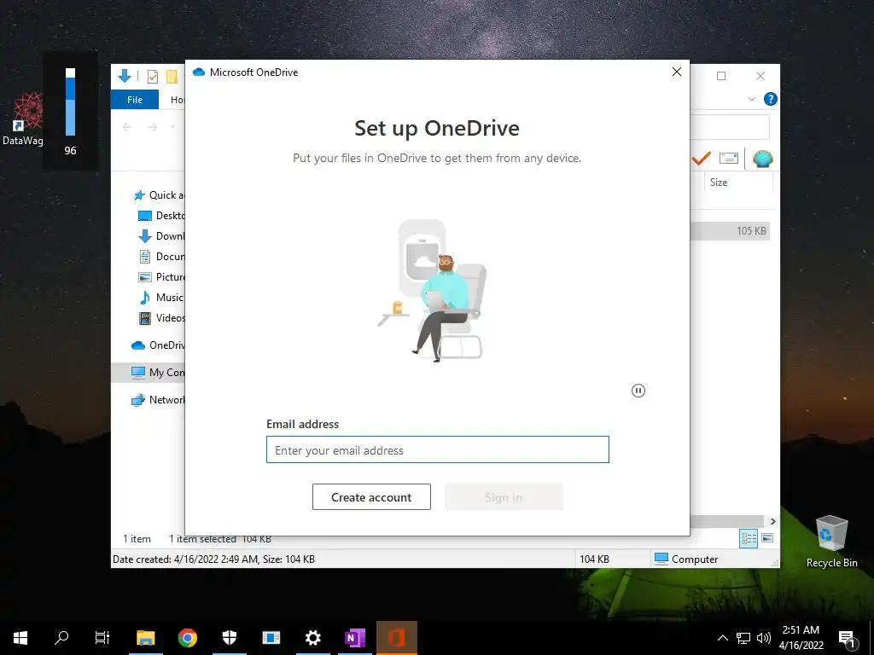Click the shell icon in File Explorer toolbar

pyautogui.click(x=762, y=159)
